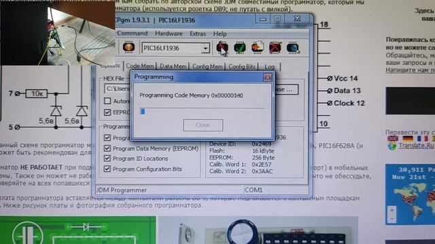Click the Translate.Ru globe icon

coord(392,146)
